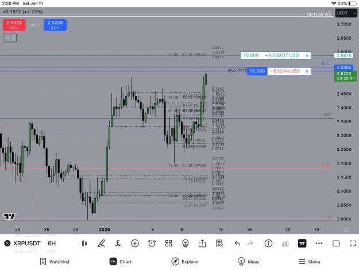Open the chart layout grid icon
The width and height of the screenshot is (359, 270).
click(168, 243)
